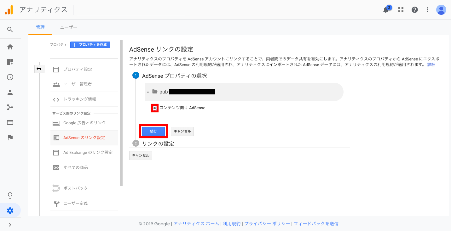Open AdSense のリンク設定 menu item
451x231 pixels.
coord(84,138)
